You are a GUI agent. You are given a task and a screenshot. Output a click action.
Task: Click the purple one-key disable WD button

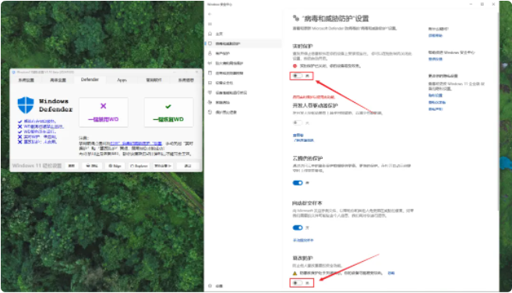[103, 112]
